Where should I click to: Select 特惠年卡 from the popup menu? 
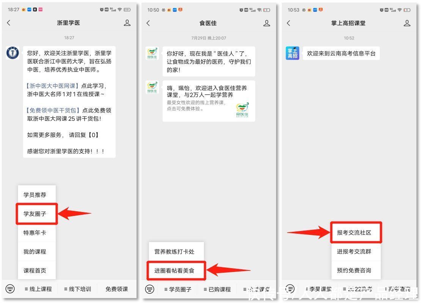tap(37, 233)
